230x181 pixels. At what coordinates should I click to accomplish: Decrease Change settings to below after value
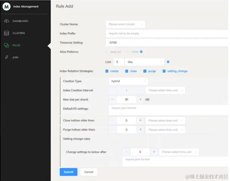pos(126,152)
